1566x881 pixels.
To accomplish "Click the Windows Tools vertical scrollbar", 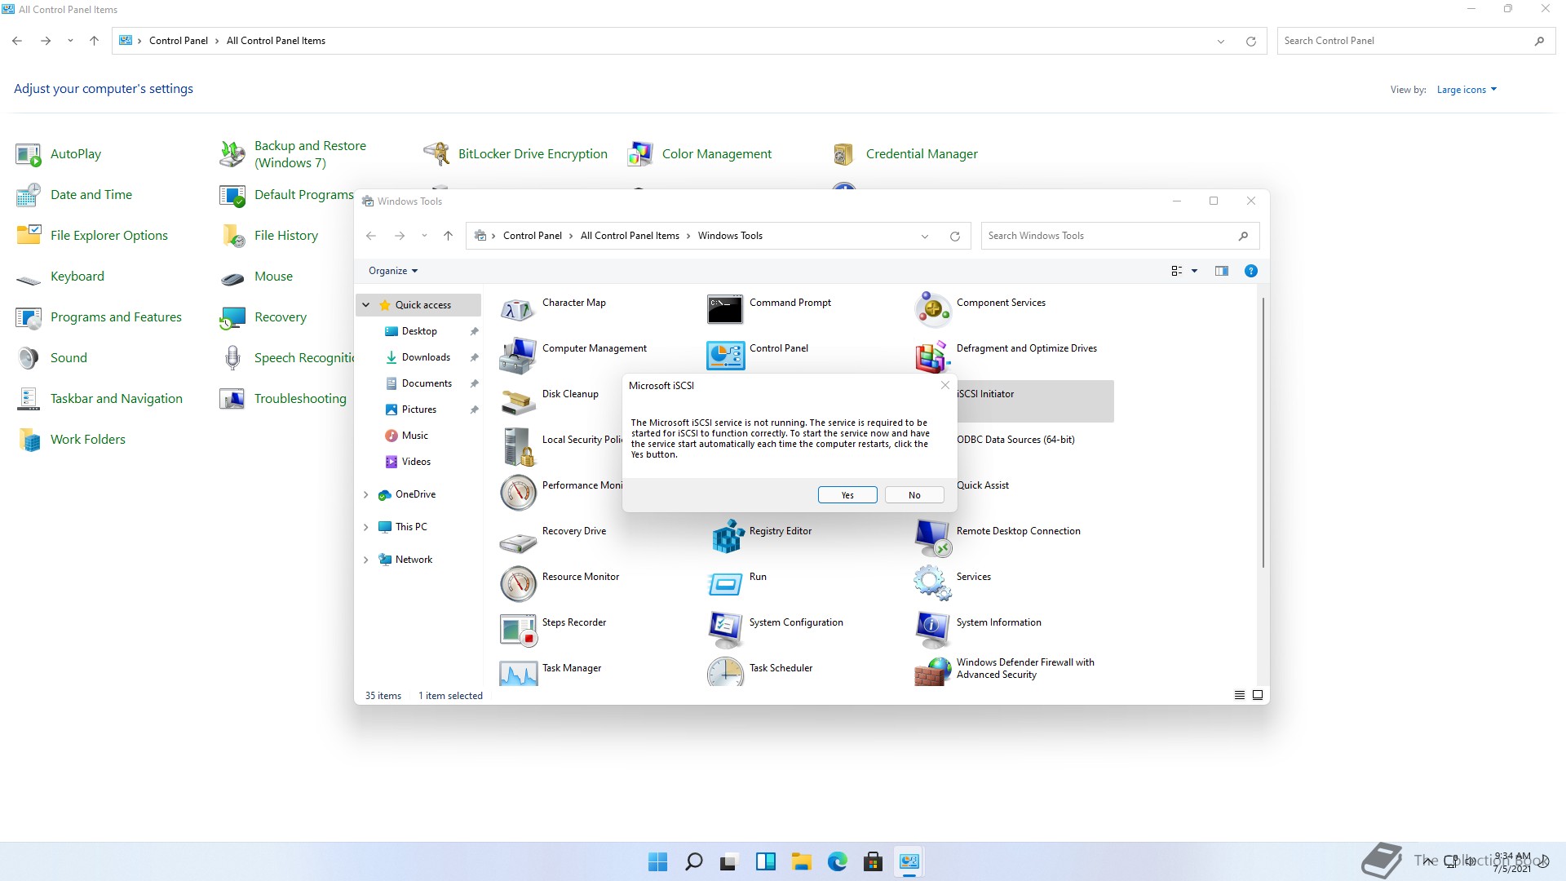I will [1263, 432].
